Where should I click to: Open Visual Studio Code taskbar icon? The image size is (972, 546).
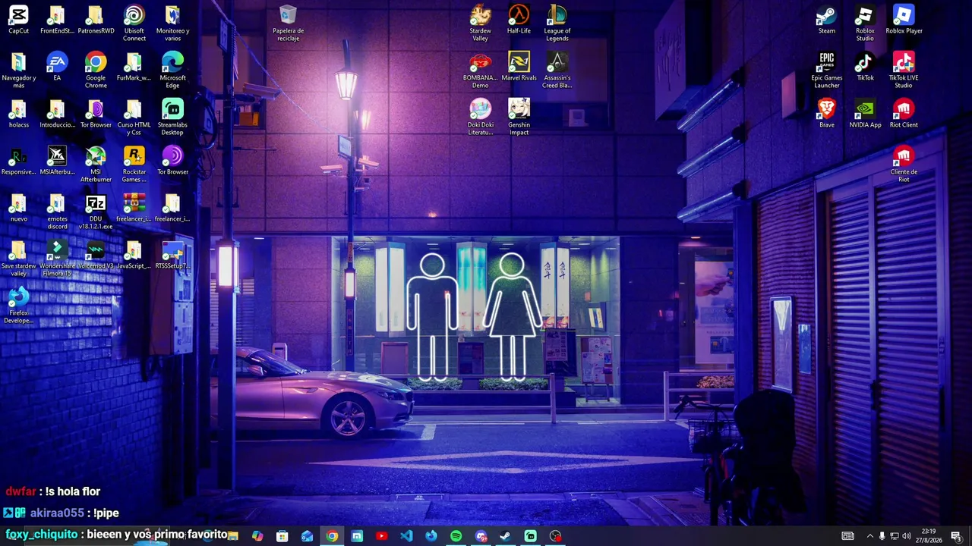pyautogui.click(x=406, y=536)
